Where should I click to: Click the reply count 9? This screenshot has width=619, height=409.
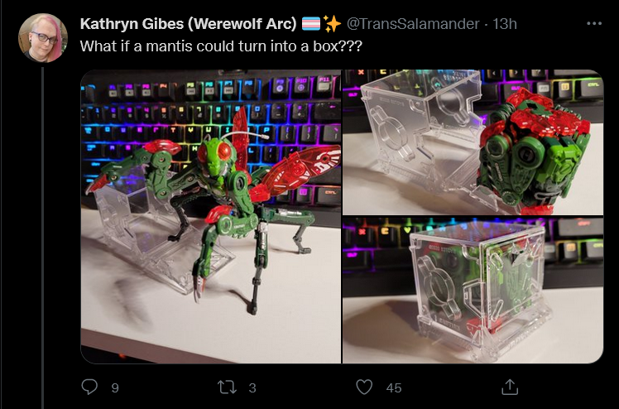coord(115,387)
